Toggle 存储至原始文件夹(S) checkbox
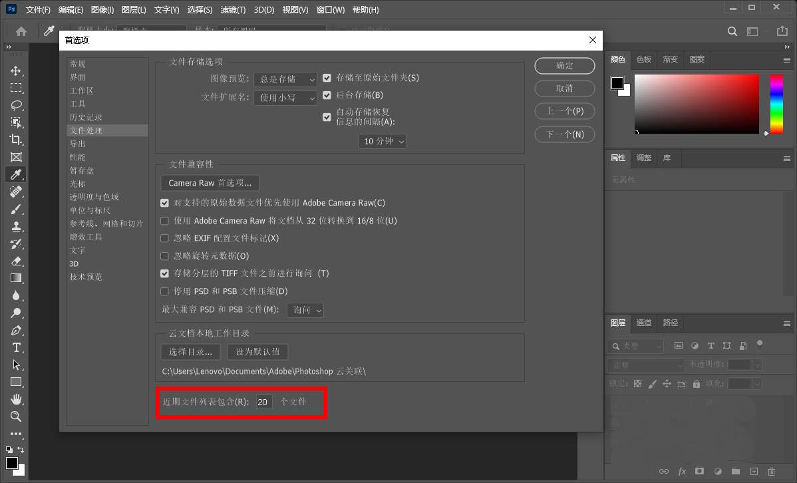Screen dimensions: 797x483 pyautogui.click(x=327, y=78)
